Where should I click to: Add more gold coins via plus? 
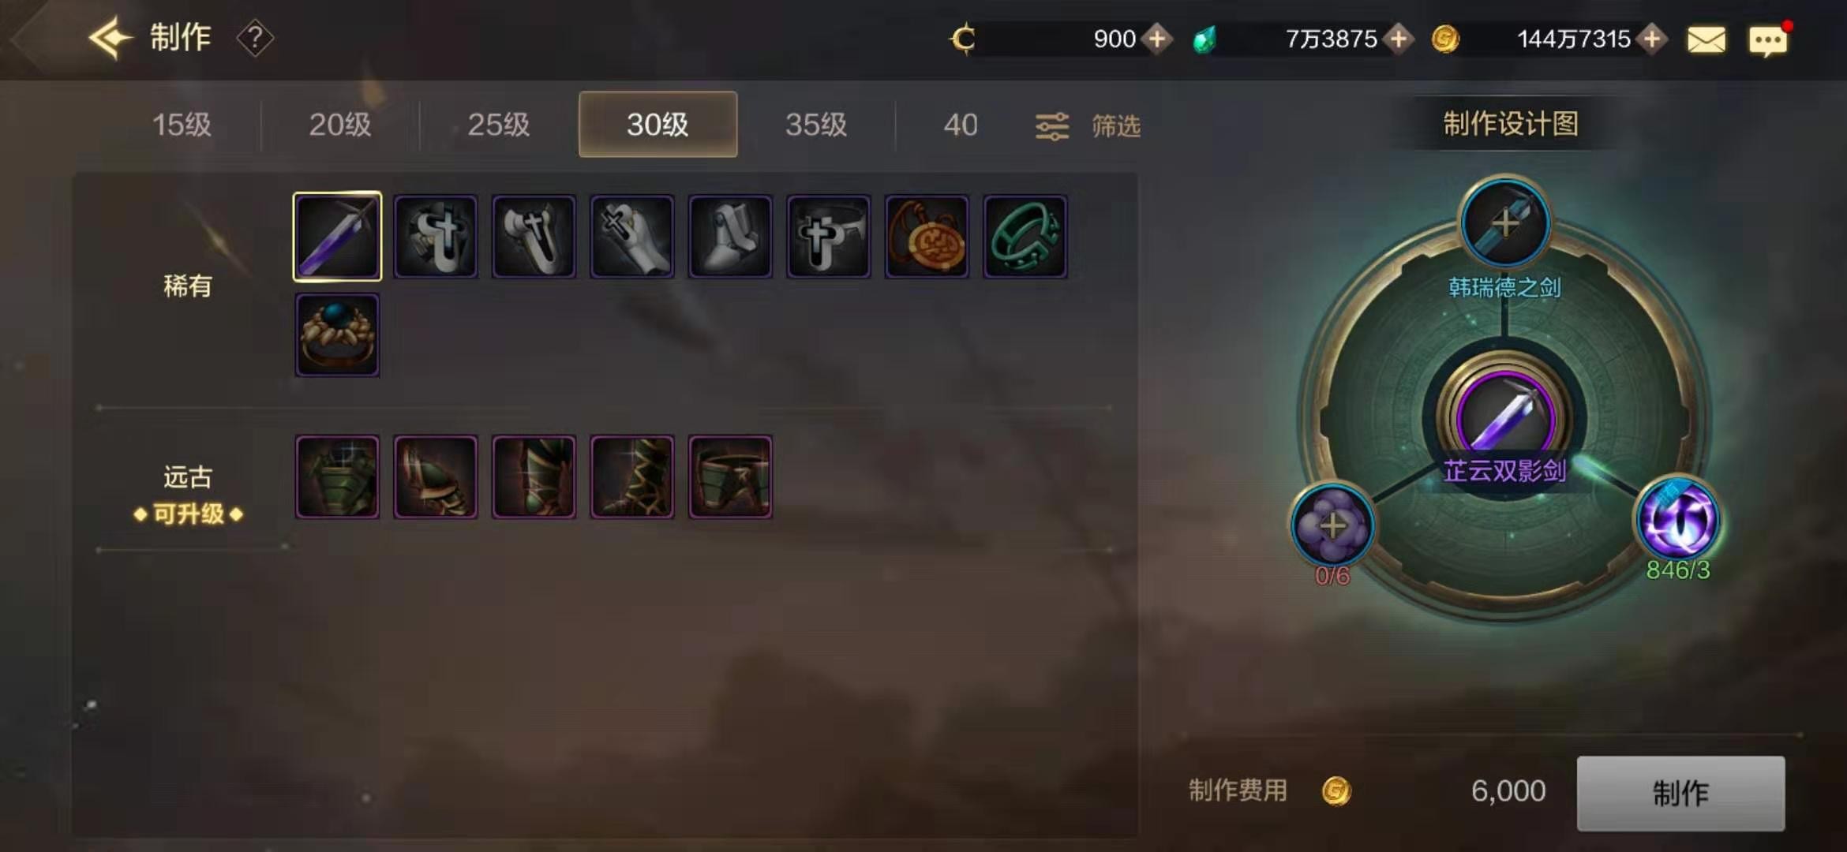point(1651,39)
